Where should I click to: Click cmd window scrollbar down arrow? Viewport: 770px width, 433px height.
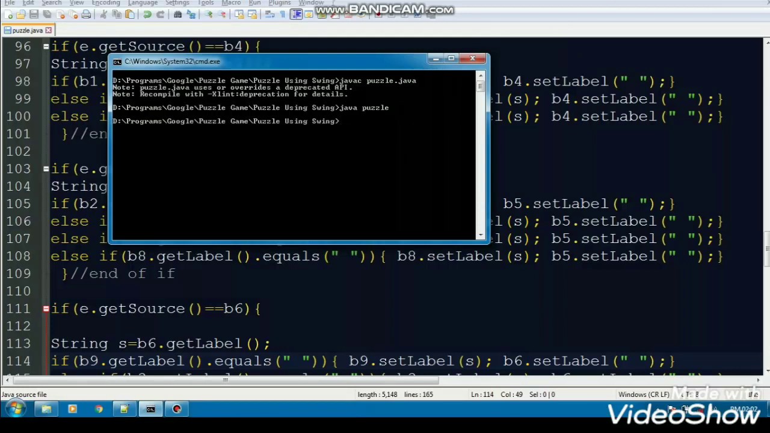pos(480,235)
